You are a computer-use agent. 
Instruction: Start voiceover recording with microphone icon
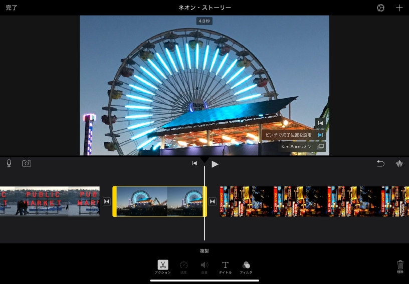pyautogui.click(x=9, y=163)
